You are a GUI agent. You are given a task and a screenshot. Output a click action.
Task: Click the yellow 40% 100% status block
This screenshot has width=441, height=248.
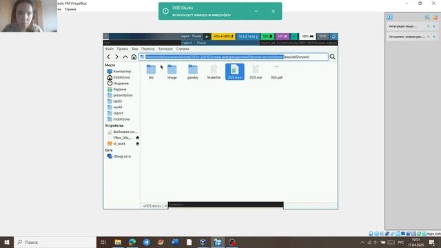pos(223,37)
